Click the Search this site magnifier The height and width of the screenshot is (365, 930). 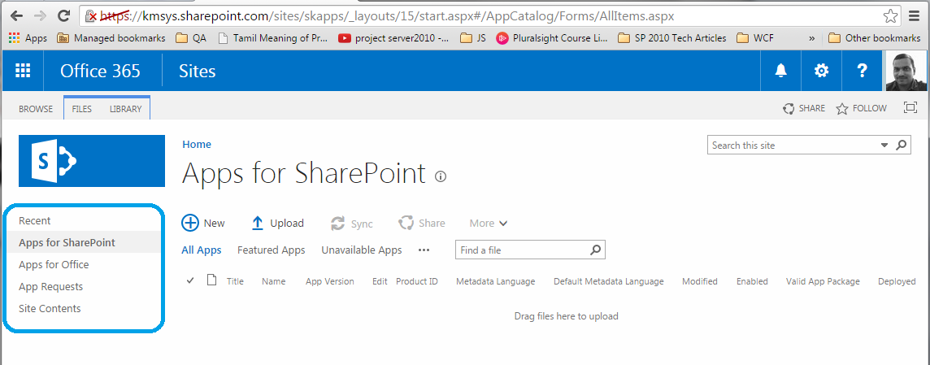pos(901,145)
